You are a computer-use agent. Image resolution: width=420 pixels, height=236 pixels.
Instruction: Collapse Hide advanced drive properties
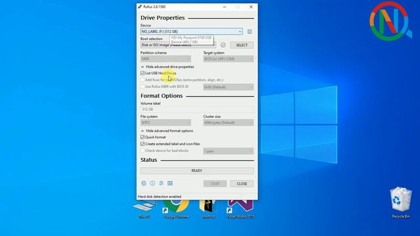[167, 67]
